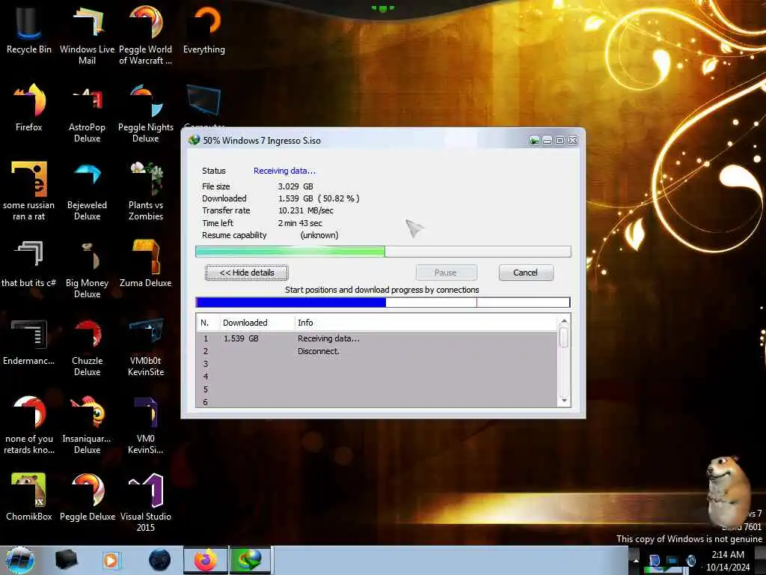
Task: Select Peggle World of Warcraft desktop icon
Action: pos(146,35)
